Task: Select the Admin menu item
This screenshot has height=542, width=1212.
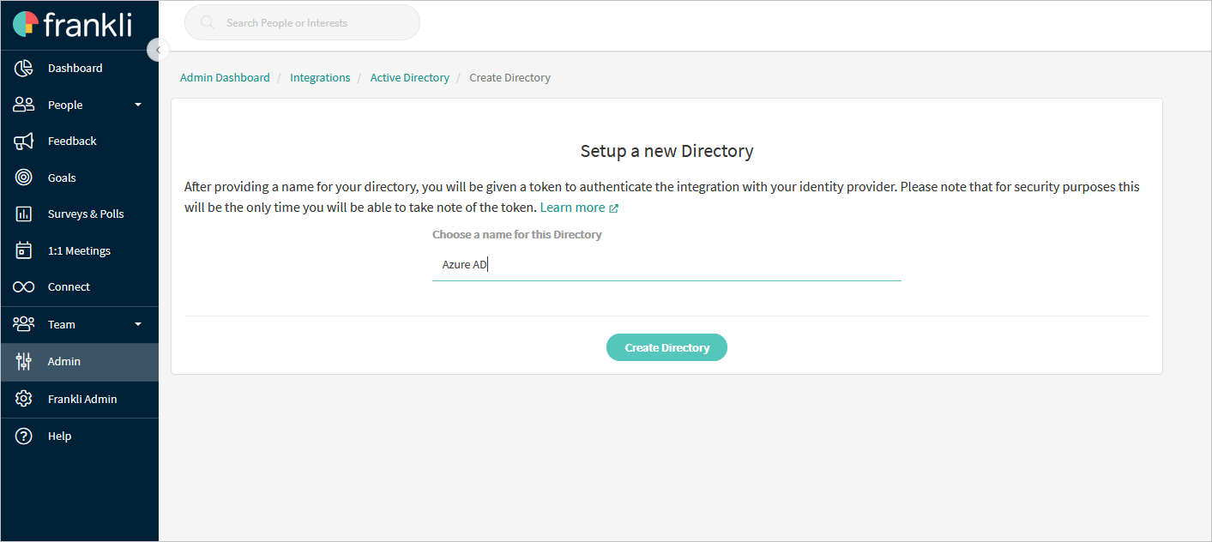Action: pyautogui.click(x=80, y=362)
